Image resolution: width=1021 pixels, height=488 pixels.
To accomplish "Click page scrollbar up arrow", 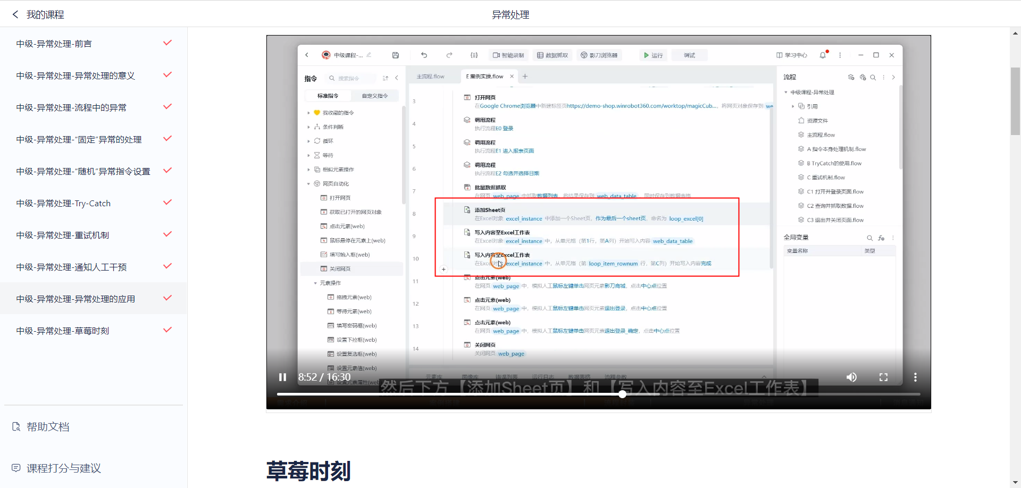I will pyautogui.click(x=1015, y=33).
